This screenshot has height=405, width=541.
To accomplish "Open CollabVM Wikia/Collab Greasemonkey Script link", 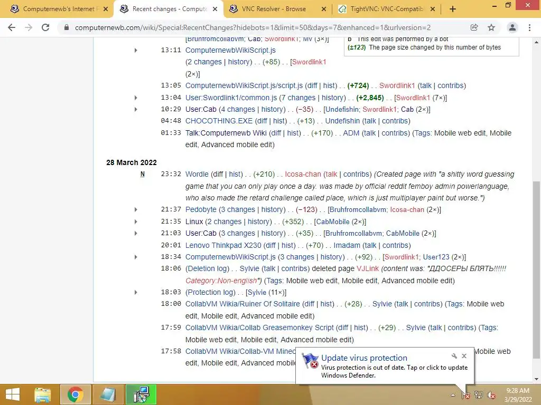I will click(x=259, y=327).
